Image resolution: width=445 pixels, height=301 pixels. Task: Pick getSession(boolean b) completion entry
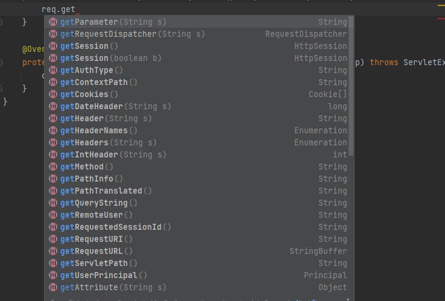[111, 59]
